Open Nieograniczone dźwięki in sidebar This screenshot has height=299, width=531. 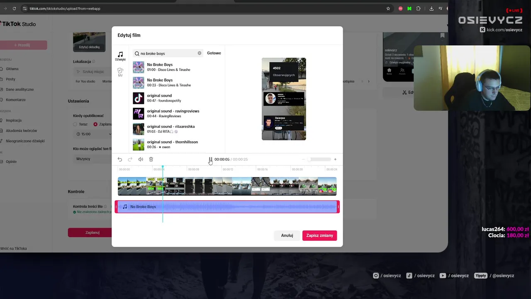(x=25, y=141)
